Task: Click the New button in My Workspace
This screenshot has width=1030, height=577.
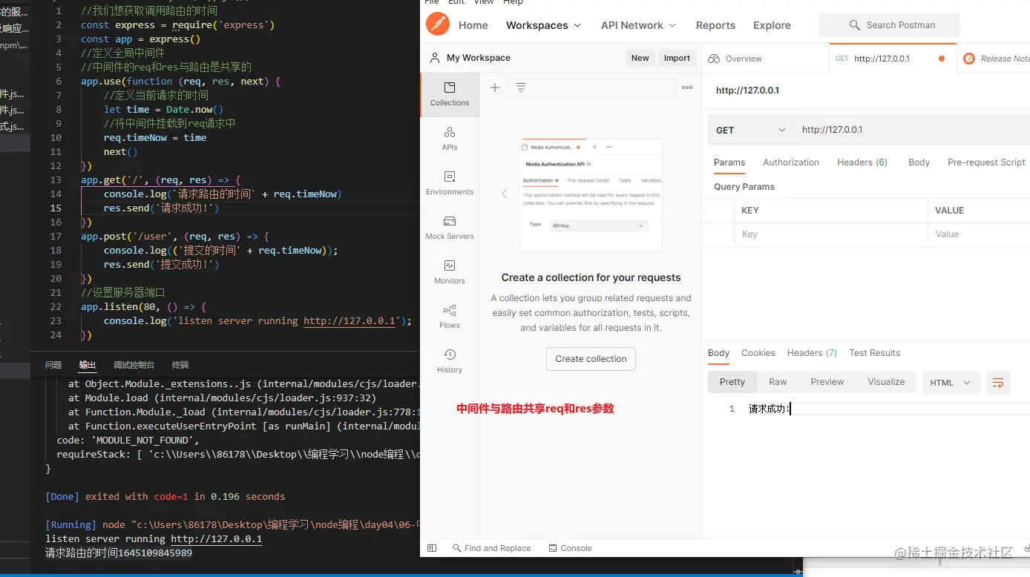Action: pyautogui.click(x=640, y=58)
